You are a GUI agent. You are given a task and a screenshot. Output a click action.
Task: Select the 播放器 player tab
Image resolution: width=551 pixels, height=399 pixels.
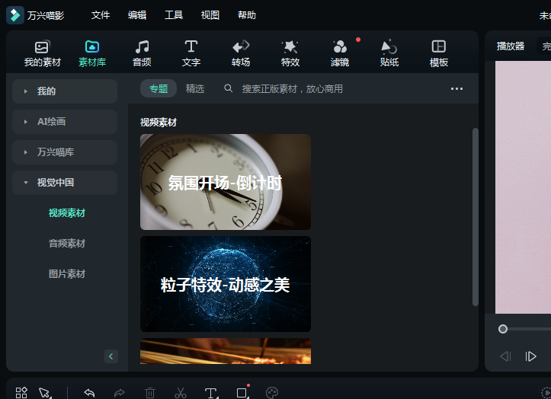511,46
